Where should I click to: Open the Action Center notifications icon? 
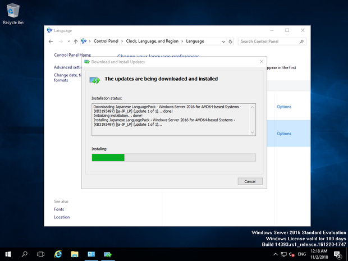(x=337, y=255)
